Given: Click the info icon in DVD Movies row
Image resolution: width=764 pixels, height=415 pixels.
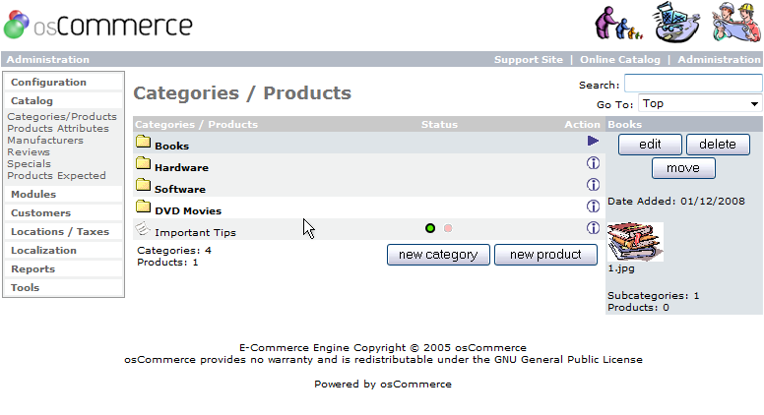Looking at the screenshot, I should (x=593, y=207).
